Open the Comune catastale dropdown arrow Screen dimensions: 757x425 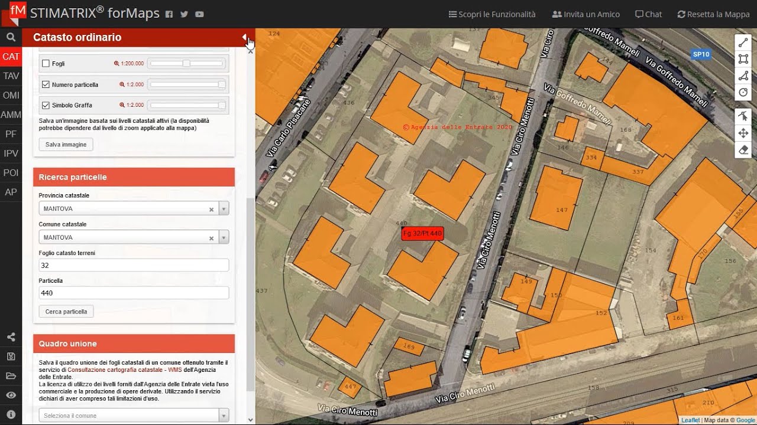pyautogui.click(x=224, y=237)
